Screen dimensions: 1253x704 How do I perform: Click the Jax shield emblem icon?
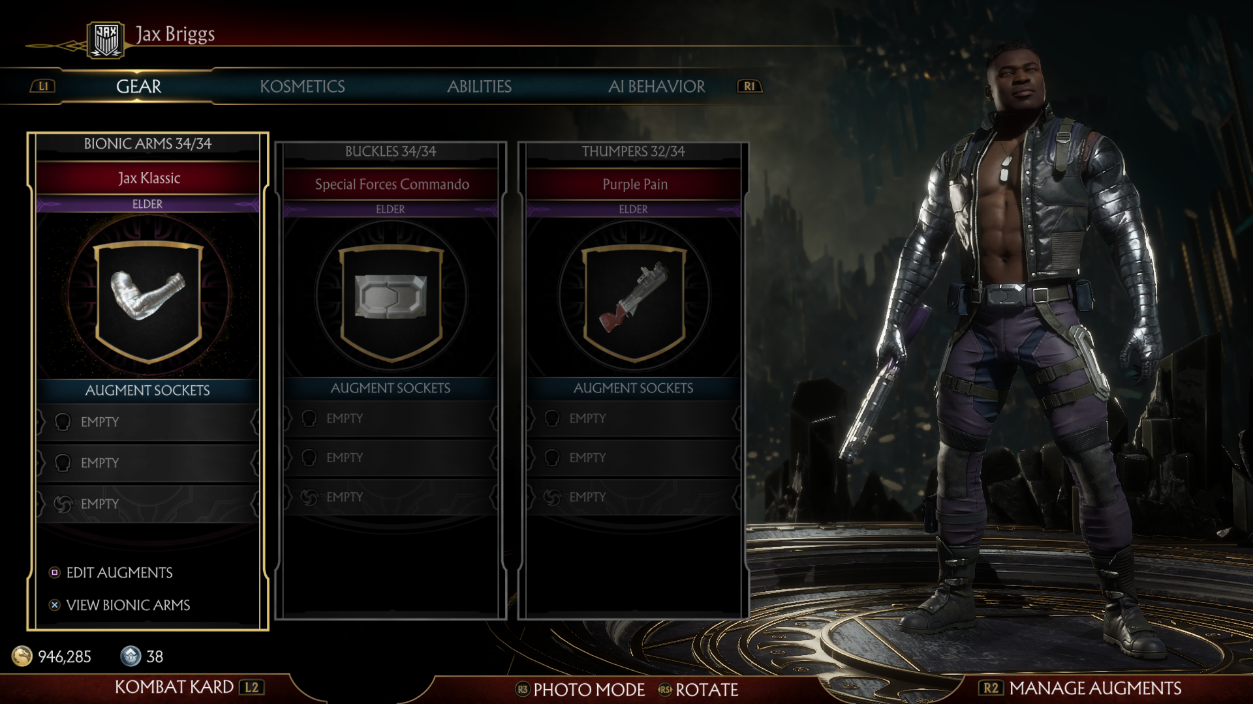click(x=106, y=40)
